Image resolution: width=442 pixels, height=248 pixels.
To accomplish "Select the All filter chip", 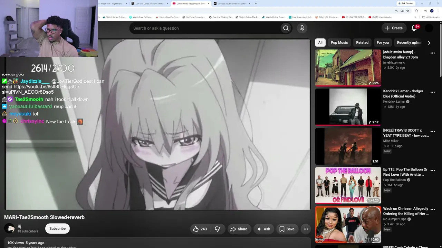I will [x=320, y=42].
